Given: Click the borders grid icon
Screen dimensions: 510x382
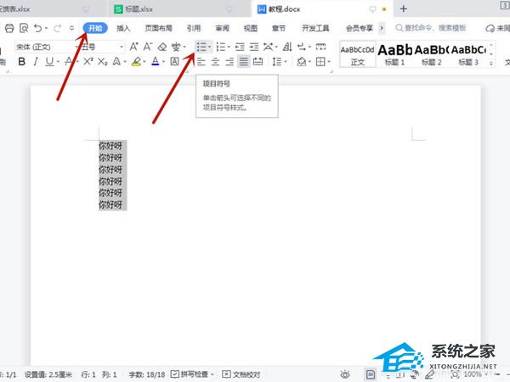Looking at the screenshot, I should 320,61.
